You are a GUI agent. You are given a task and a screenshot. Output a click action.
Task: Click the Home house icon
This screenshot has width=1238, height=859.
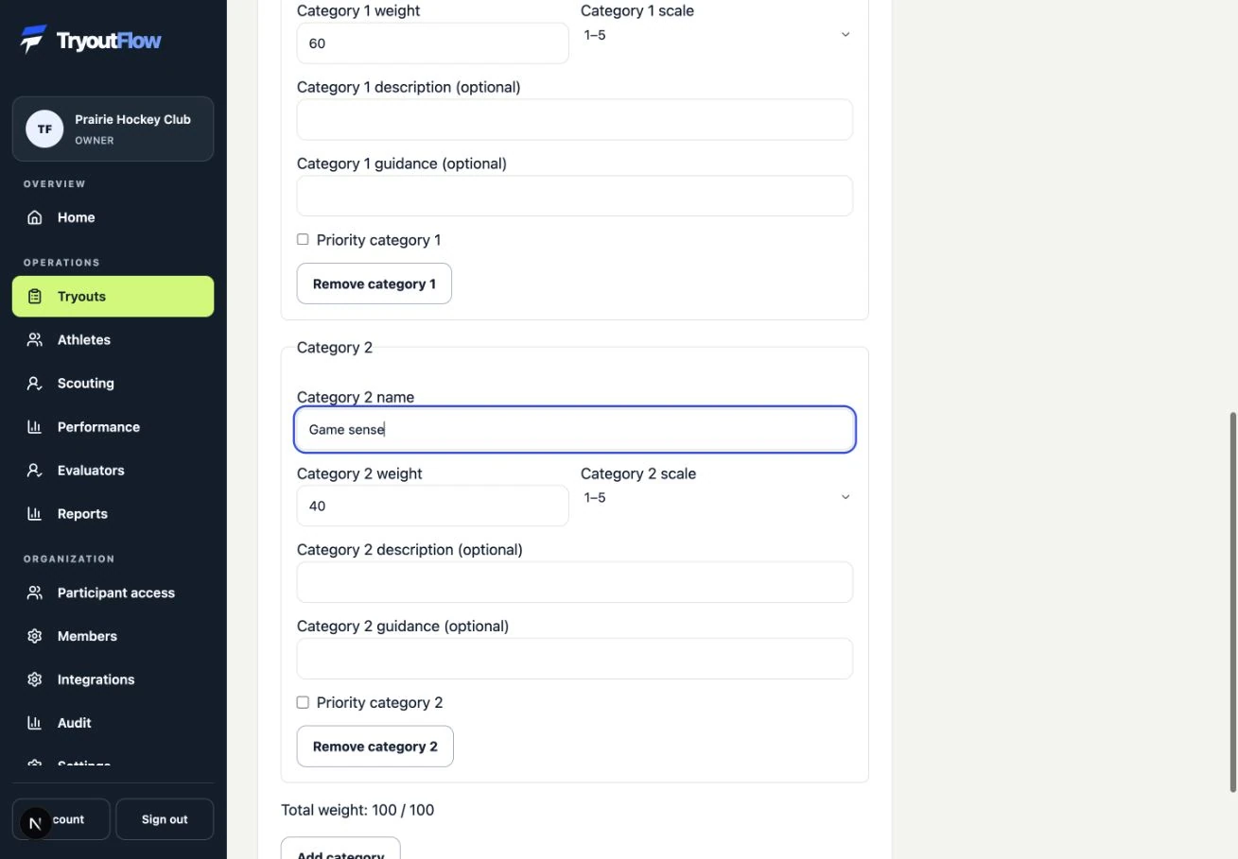pos(35,217)
